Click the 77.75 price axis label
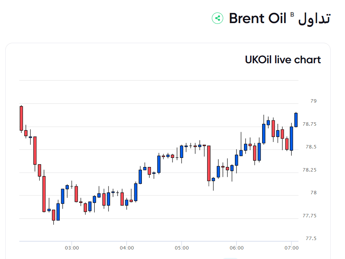The image size is (345, 259). (x=309, y=215)
